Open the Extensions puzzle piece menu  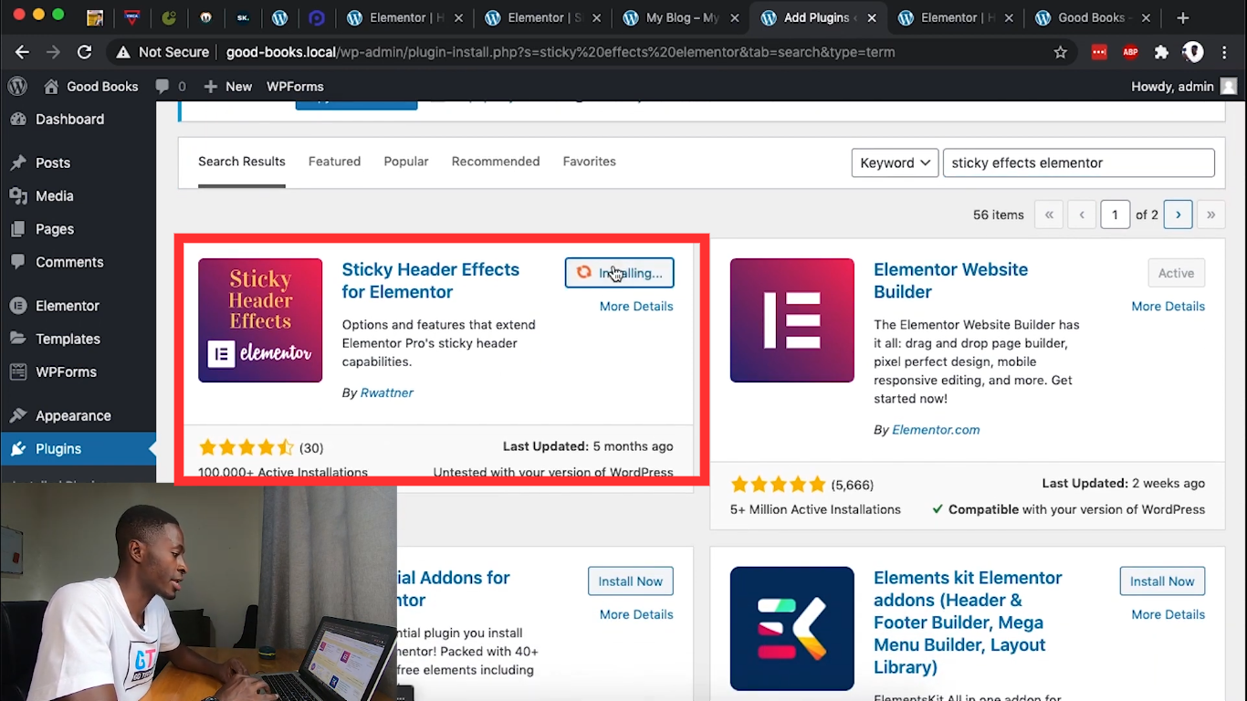(1161, 52)
